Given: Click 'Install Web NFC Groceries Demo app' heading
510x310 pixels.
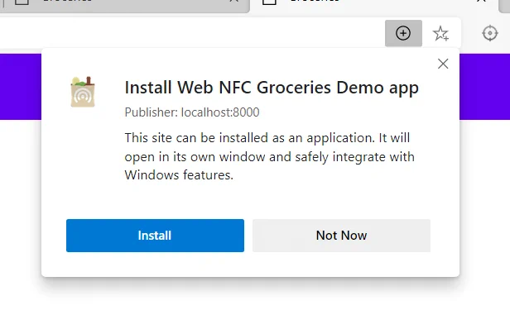Looking at the screenshot, I should click(x=272, y=88).
